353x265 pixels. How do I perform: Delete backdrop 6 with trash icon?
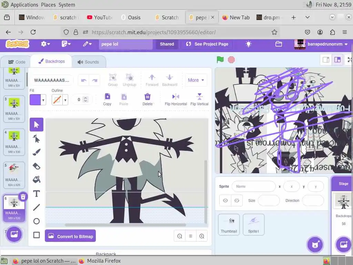[23, 197]
